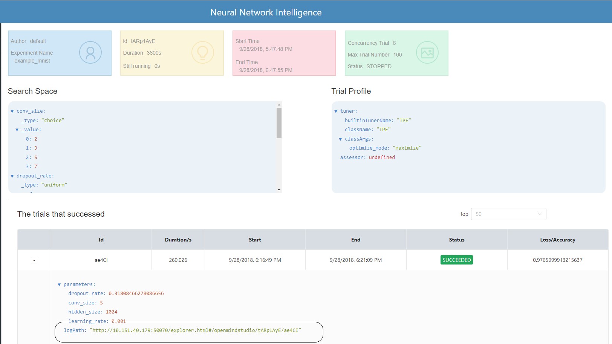Click the Neural Network Intelligence title
Screen dimensions: 612x344
pyautogui.click(x=266, y=12)
